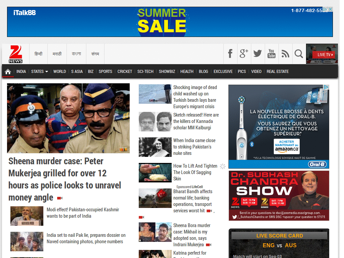Click the search magnifier icon

[x=299, y=54]
